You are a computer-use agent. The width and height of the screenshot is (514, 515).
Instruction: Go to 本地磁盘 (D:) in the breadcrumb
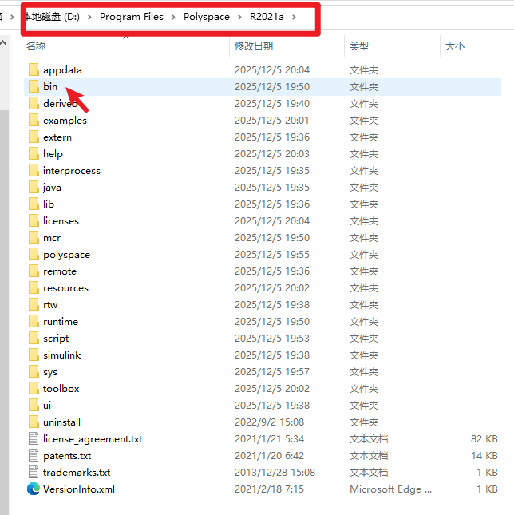pos(53,17)
